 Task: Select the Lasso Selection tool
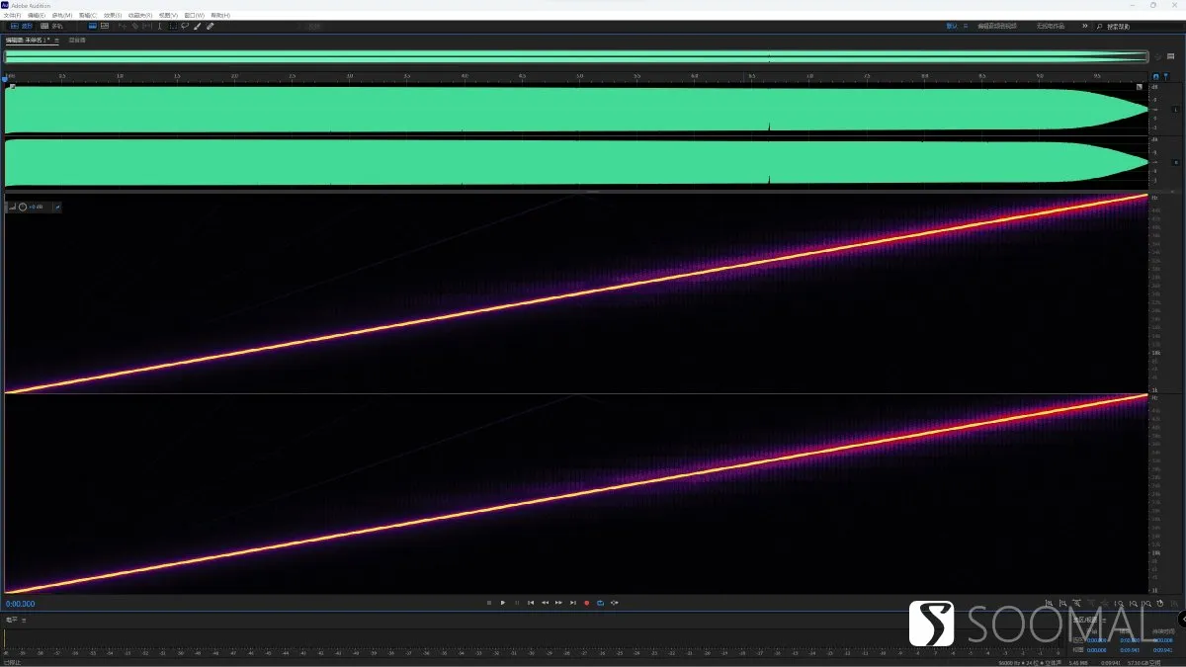185,26
